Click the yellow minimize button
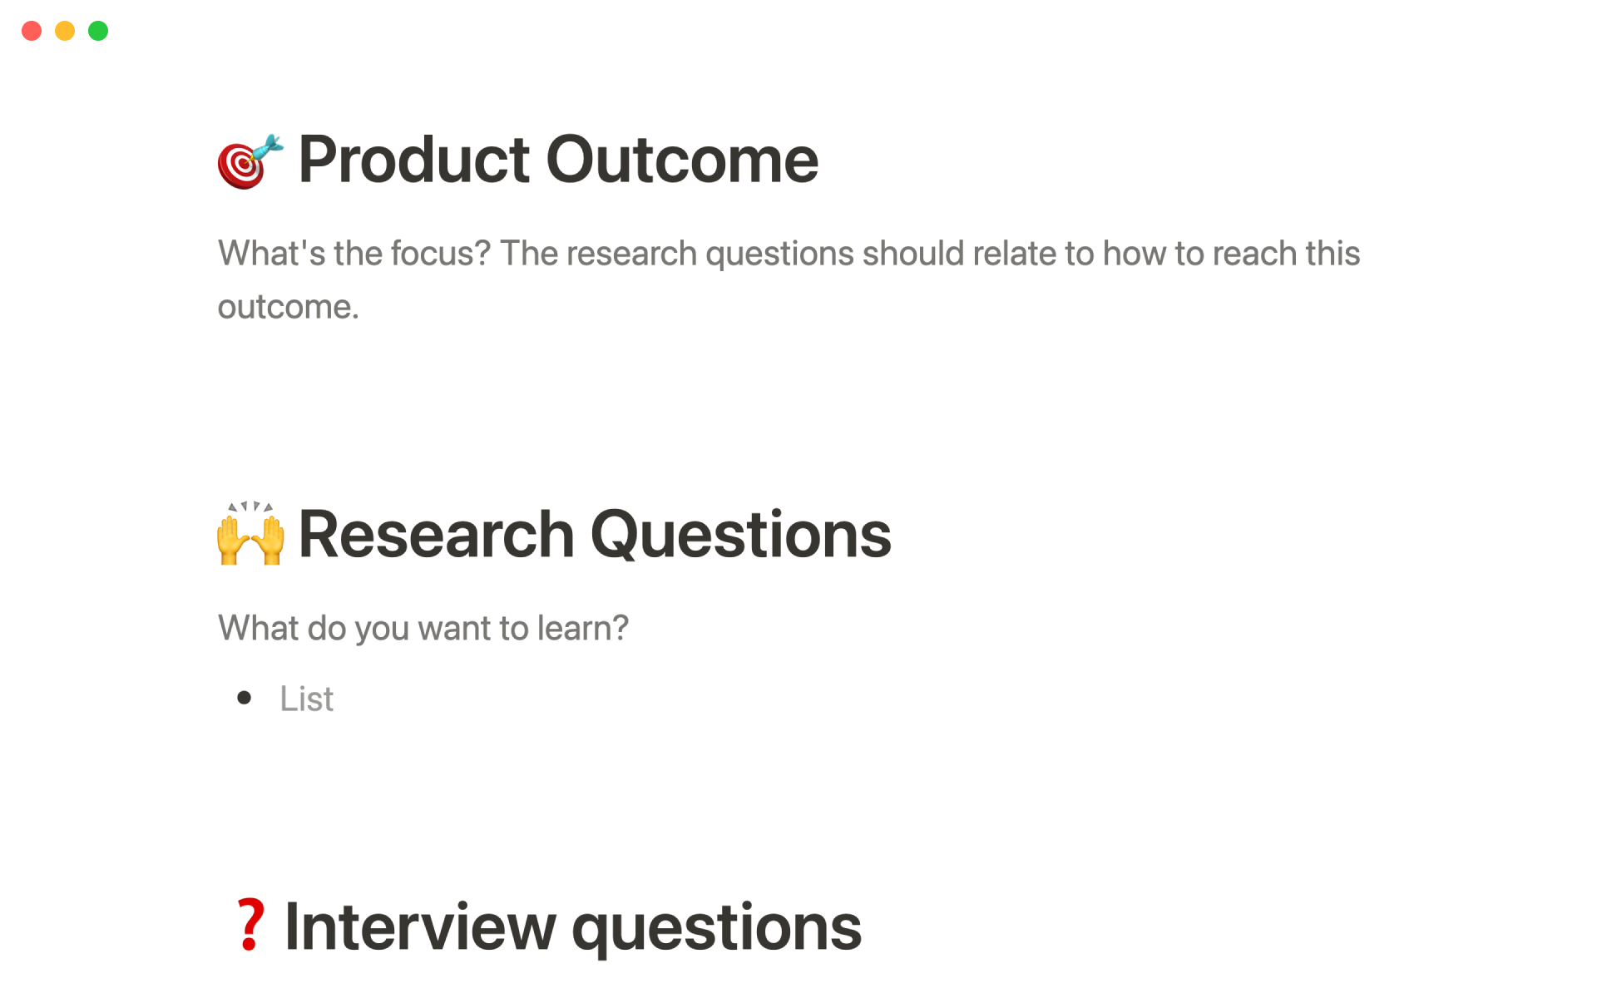The width and height of the screenshot is (1597, 998). pos(65,31)
